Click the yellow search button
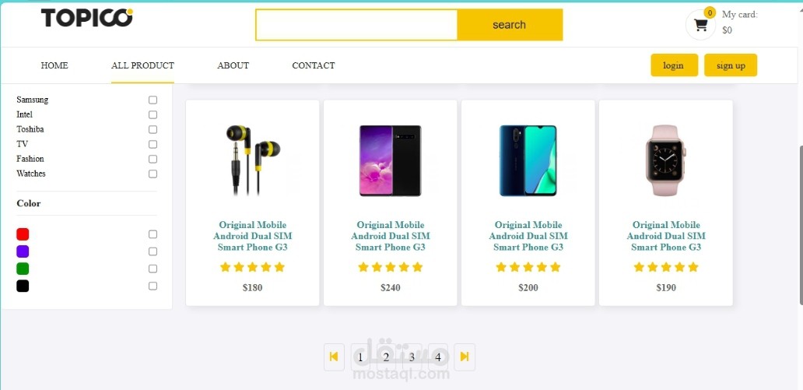This screenshot has height=390, width=803. click(510, 25)
